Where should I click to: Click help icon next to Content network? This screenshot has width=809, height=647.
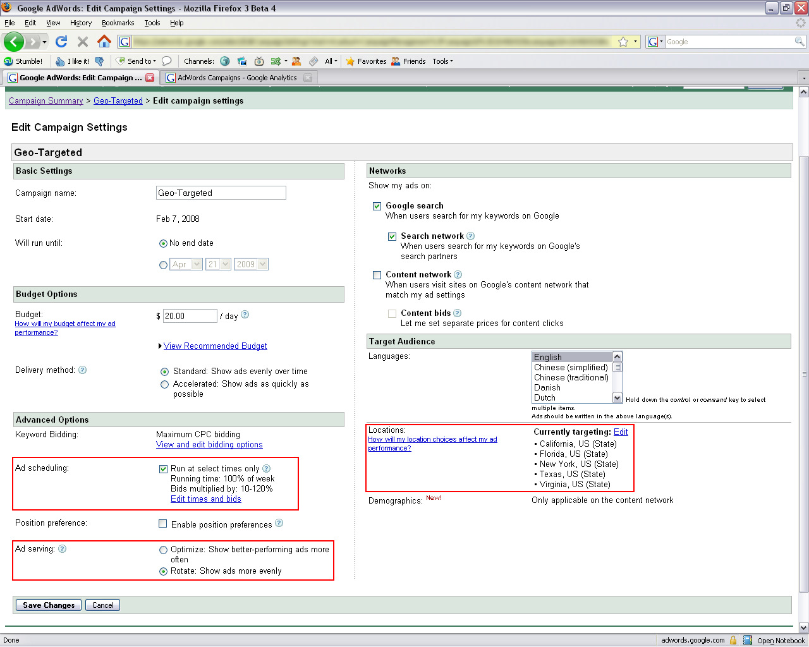458,275
